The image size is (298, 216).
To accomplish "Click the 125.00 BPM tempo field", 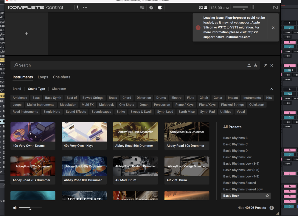I will [219, 8].
